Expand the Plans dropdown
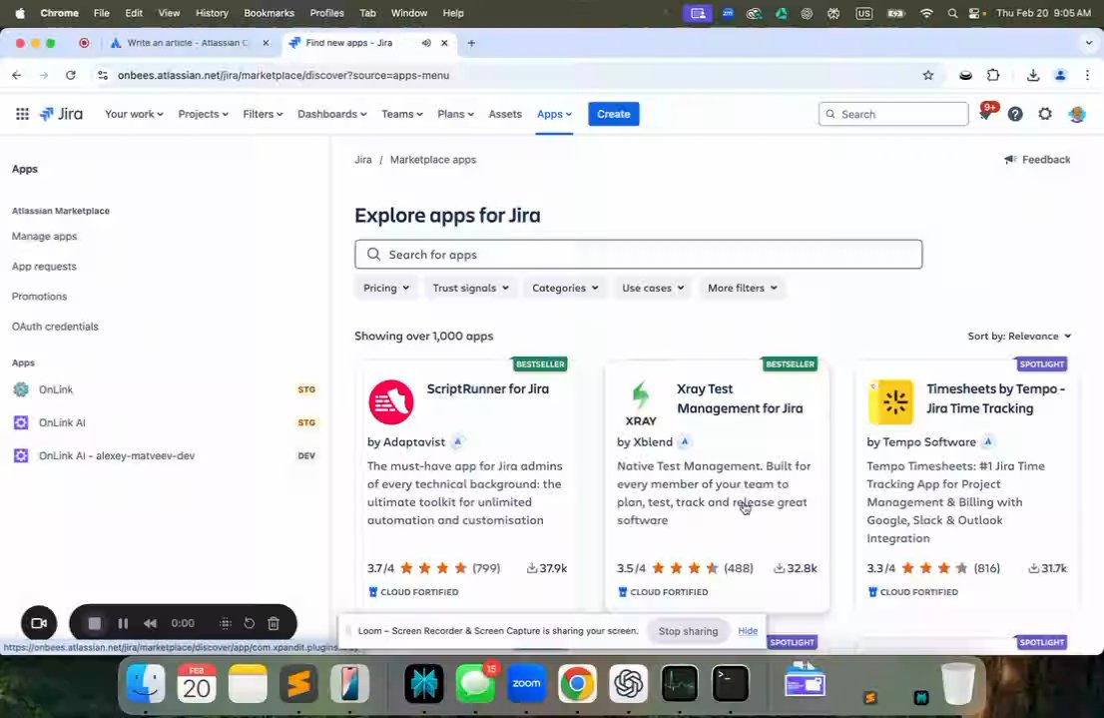This screenshot has height=718, width=1104. (x=455, y=114)
